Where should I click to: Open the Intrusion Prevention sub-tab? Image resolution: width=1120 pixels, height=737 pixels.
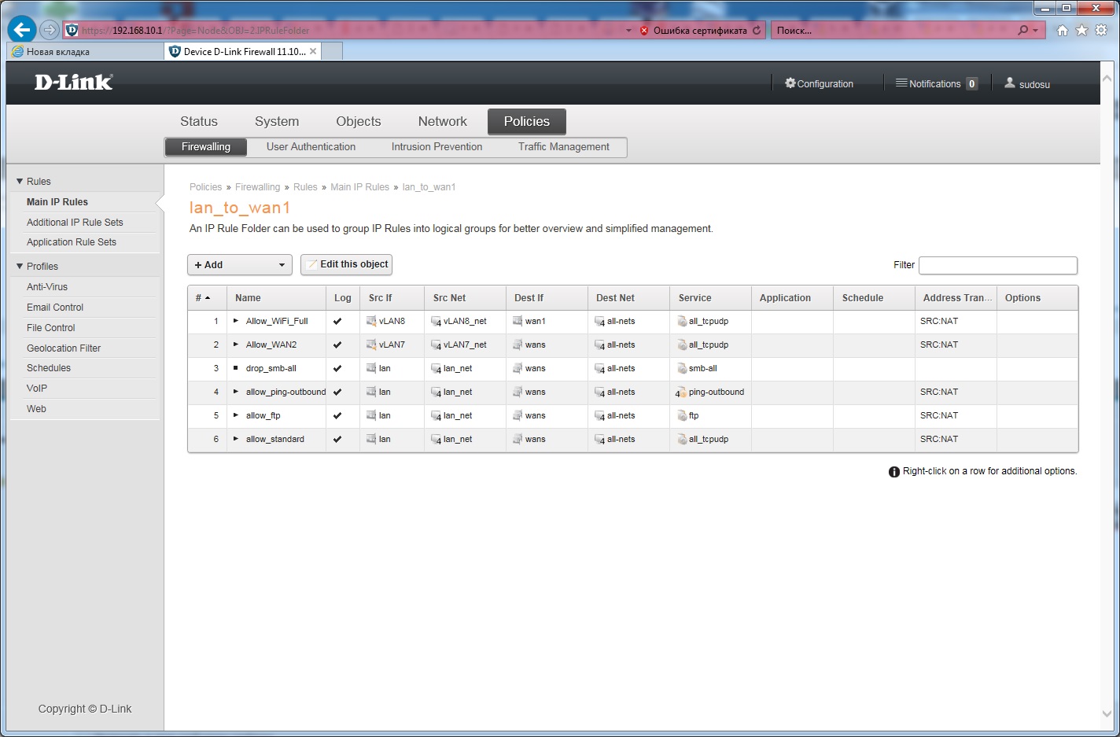coord(437,147)
